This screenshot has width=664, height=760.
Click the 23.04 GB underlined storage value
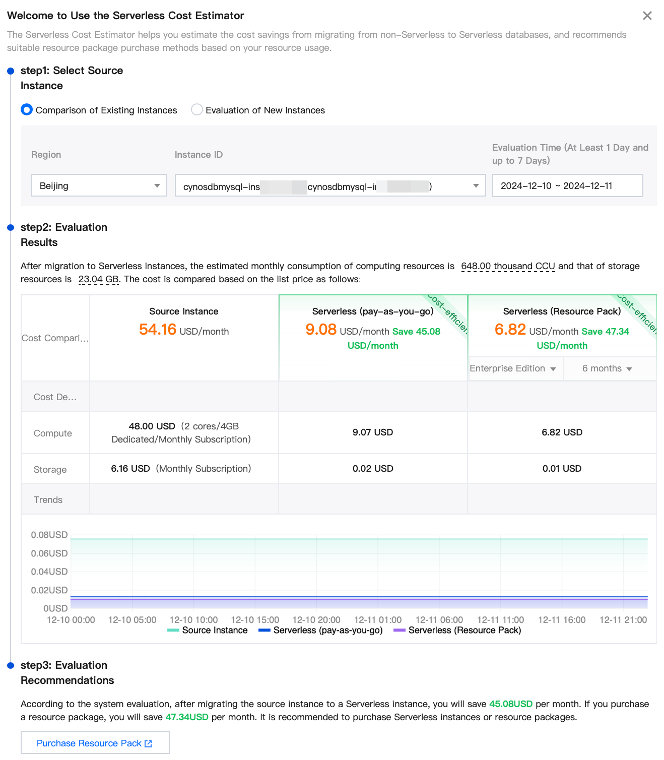[99, 279]
